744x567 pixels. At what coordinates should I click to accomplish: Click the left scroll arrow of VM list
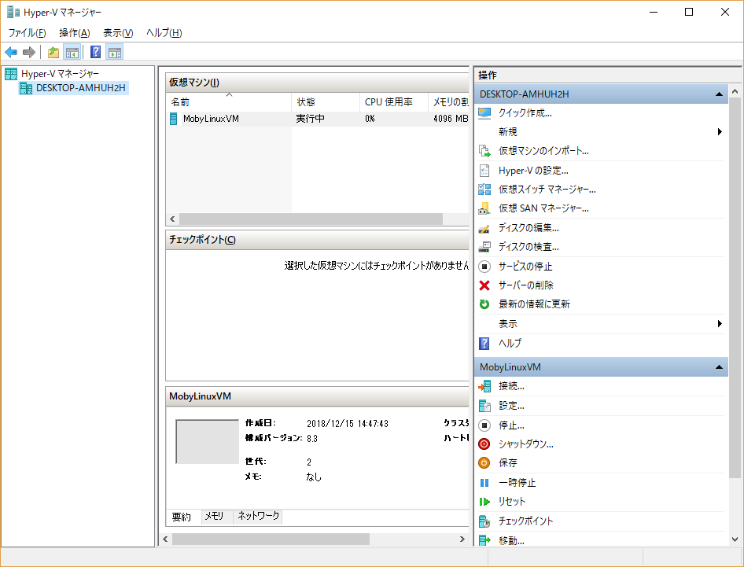[x=172, y=219]
